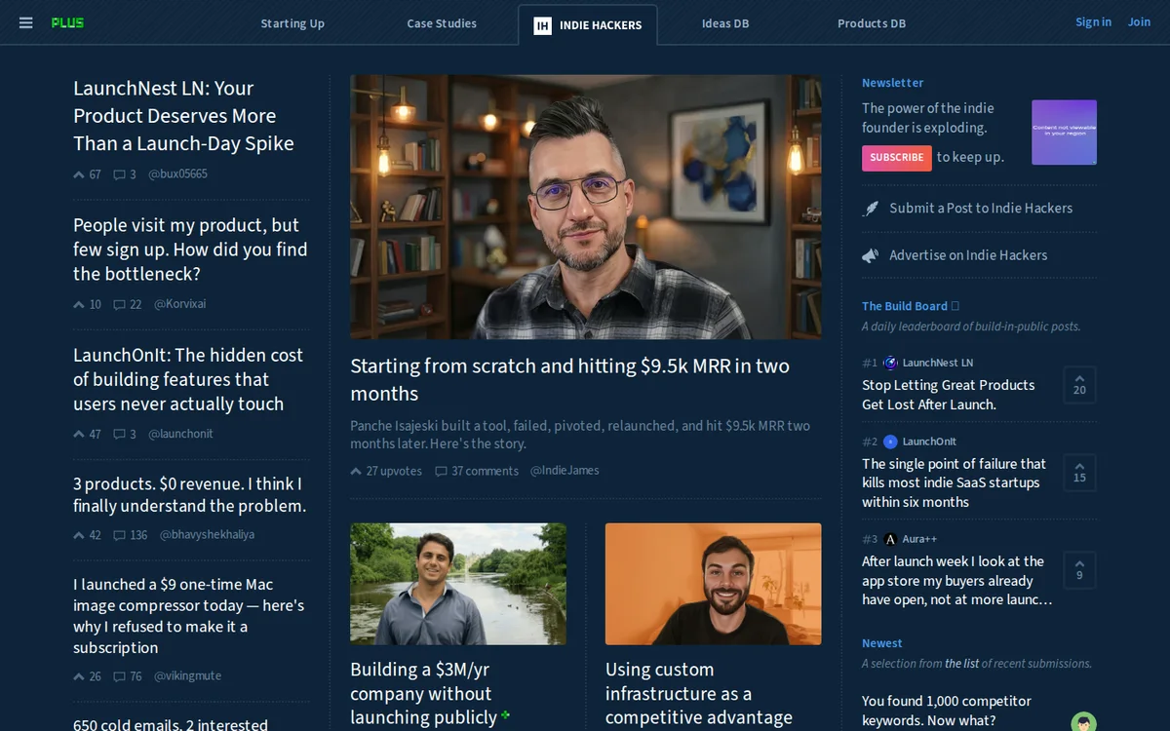Upvote the '3 products. $0 revenue' post
This screenshot has height=731, width=1170.
(x=79, y=535)
